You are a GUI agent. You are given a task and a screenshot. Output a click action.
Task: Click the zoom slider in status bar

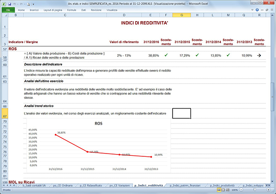click(x=259, y=190)
